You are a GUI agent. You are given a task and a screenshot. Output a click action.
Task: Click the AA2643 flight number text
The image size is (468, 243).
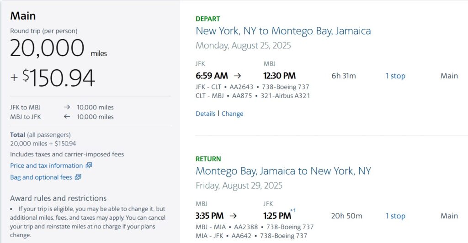click(x=241, y=87)
